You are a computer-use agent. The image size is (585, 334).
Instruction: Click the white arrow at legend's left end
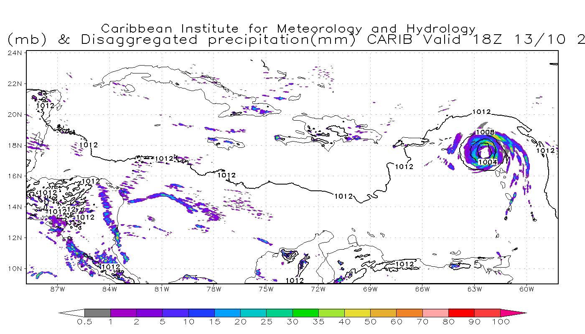71,313
